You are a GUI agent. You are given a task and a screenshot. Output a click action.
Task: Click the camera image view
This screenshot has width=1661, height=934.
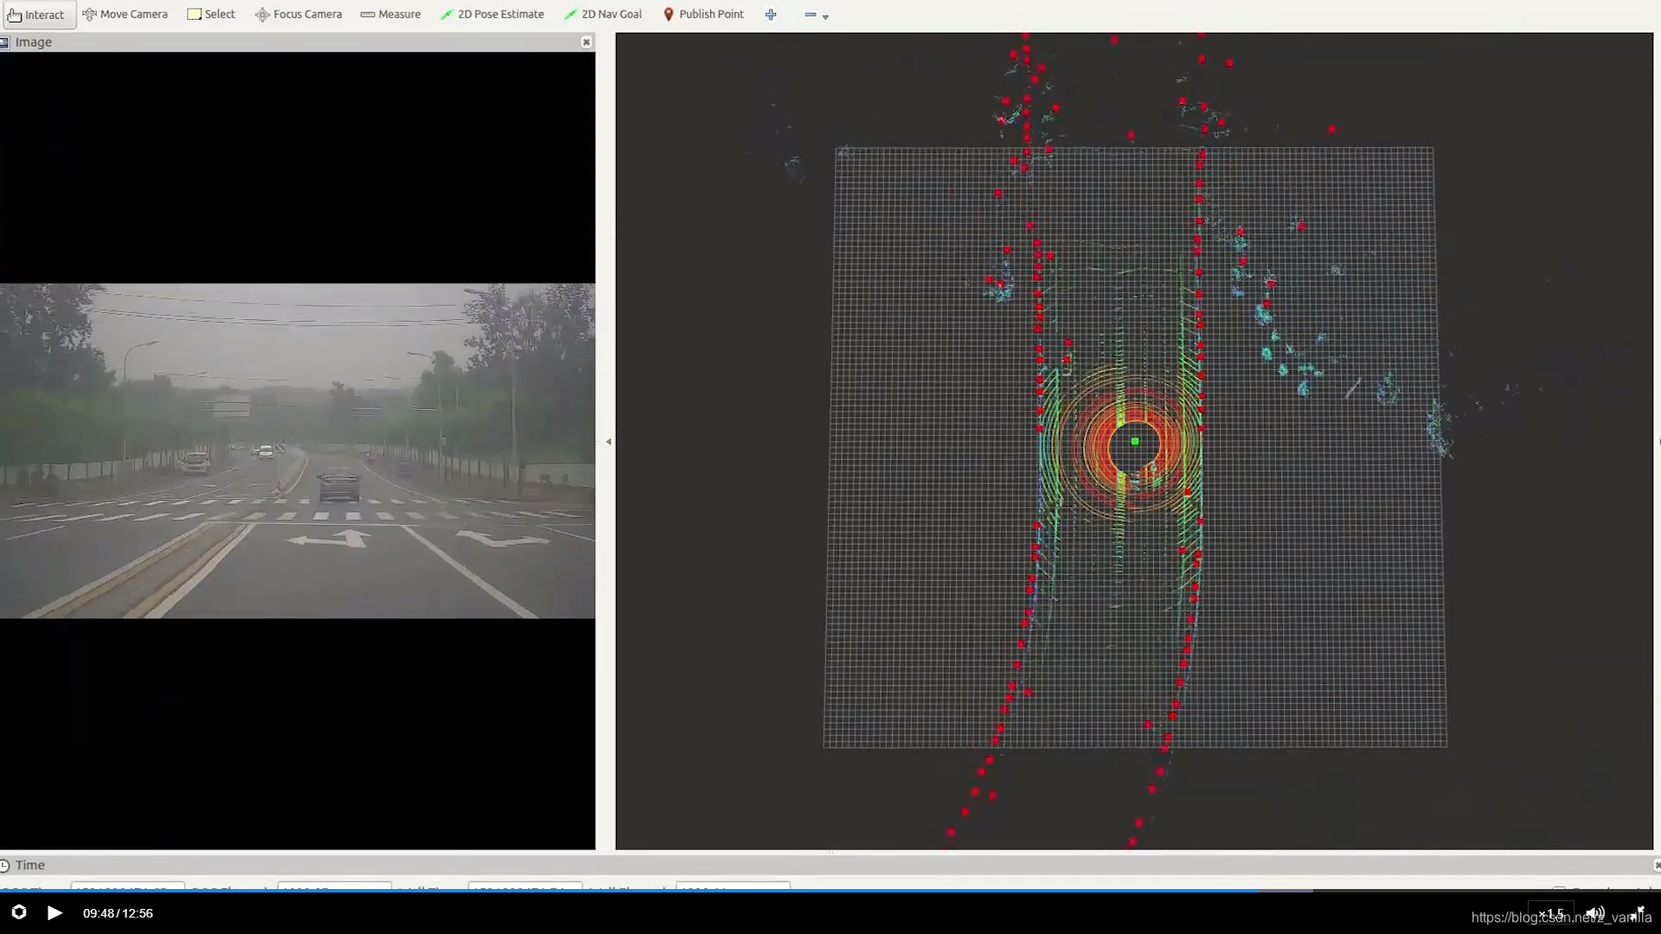pos(298,451)
